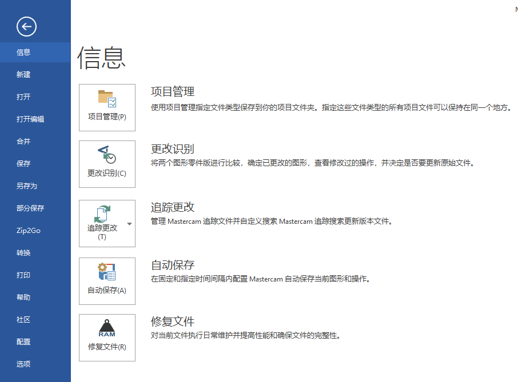Click the back arrow at top left
518x382 pixels.
coord(27,26)
